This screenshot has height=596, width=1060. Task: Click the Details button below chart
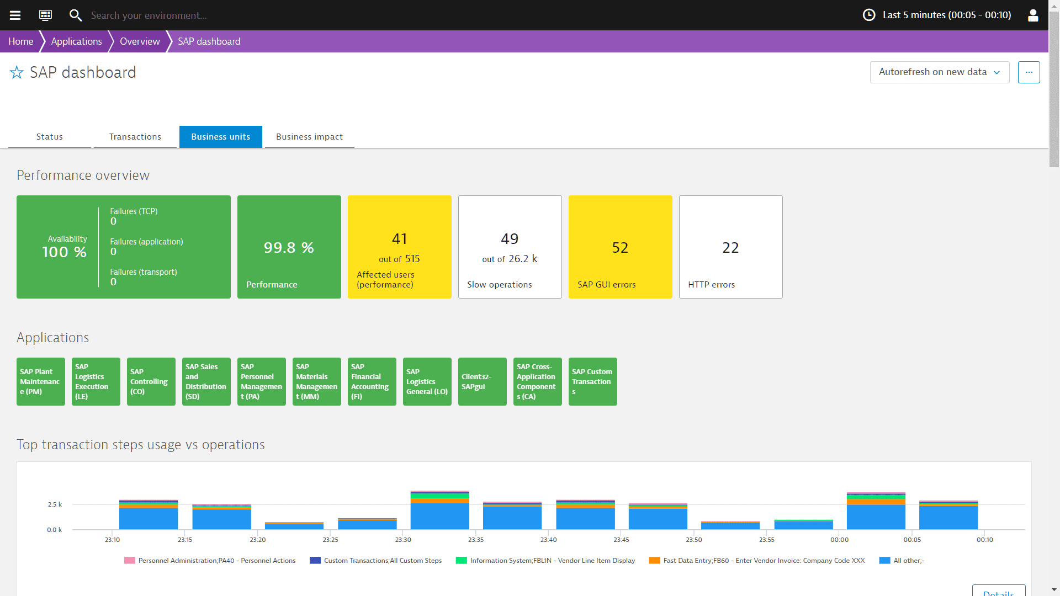pos(999,590)
